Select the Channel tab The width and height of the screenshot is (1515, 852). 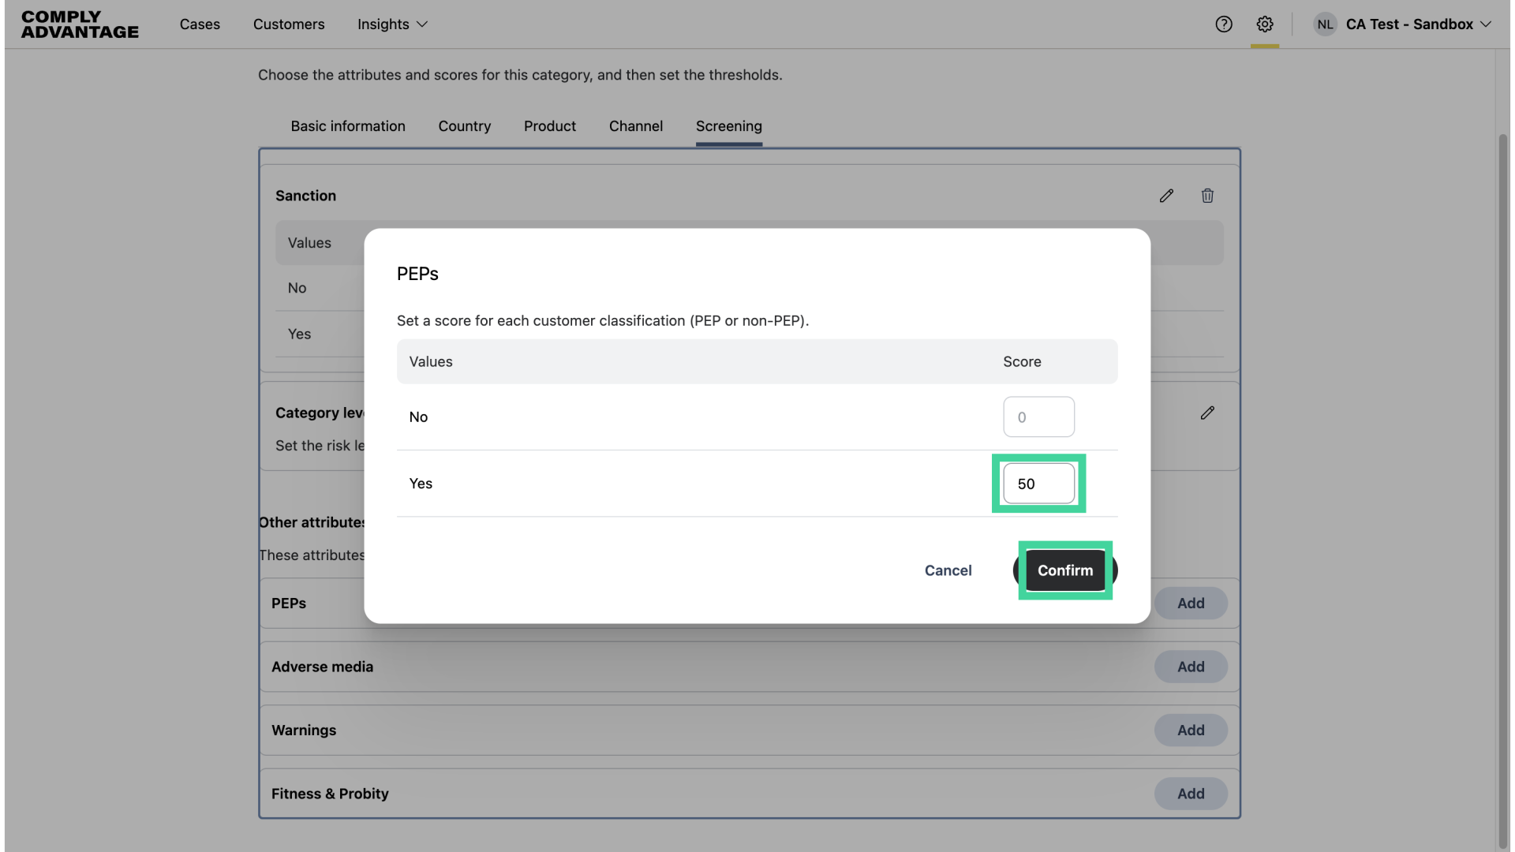coord(636,126)
